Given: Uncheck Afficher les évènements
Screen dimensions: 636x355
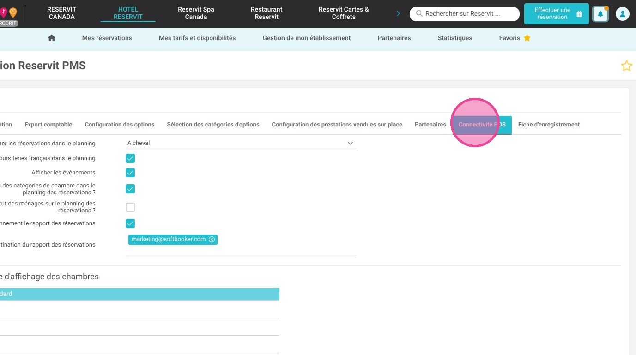Looking at the screenshot, I should 130,173.
